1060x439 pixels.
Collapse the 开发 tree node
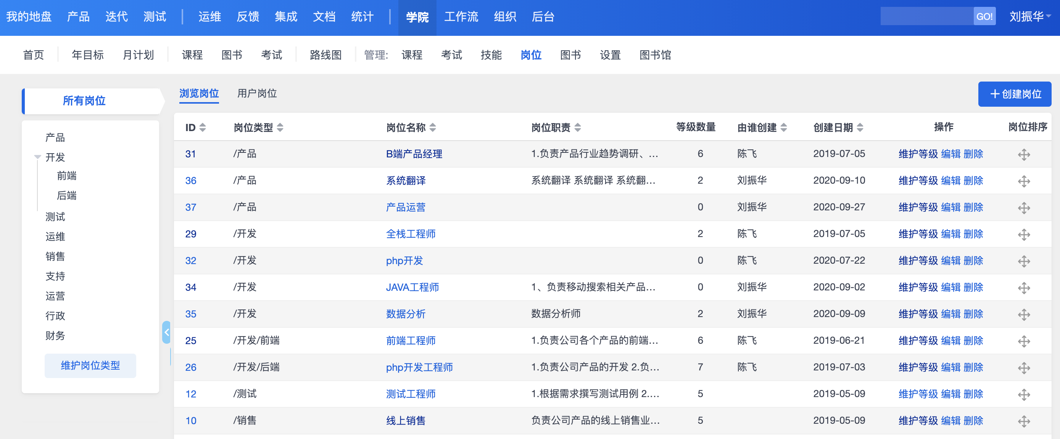pos(37,157)
